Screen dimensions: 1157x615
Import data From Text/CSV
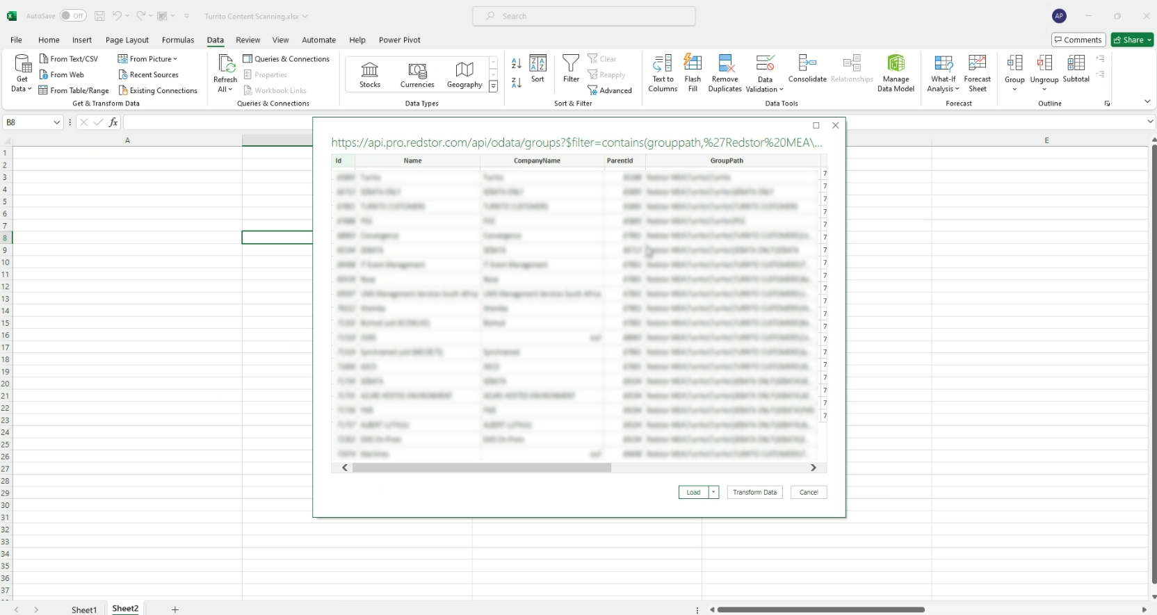coord(68,59)
